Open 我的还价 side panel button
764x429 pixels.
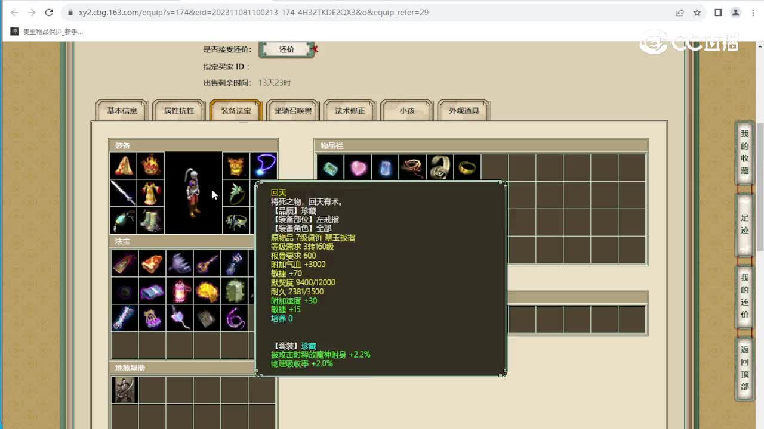744,296
